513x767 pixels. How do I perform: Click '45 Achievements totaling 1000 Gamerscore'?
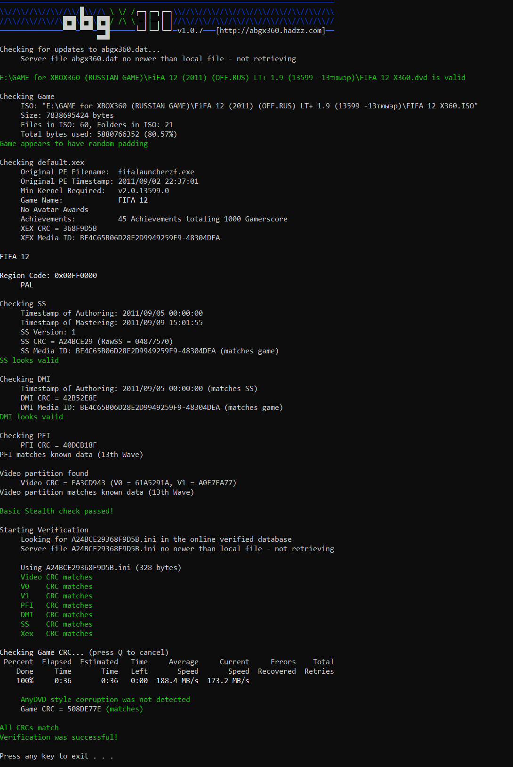point(203,219)
